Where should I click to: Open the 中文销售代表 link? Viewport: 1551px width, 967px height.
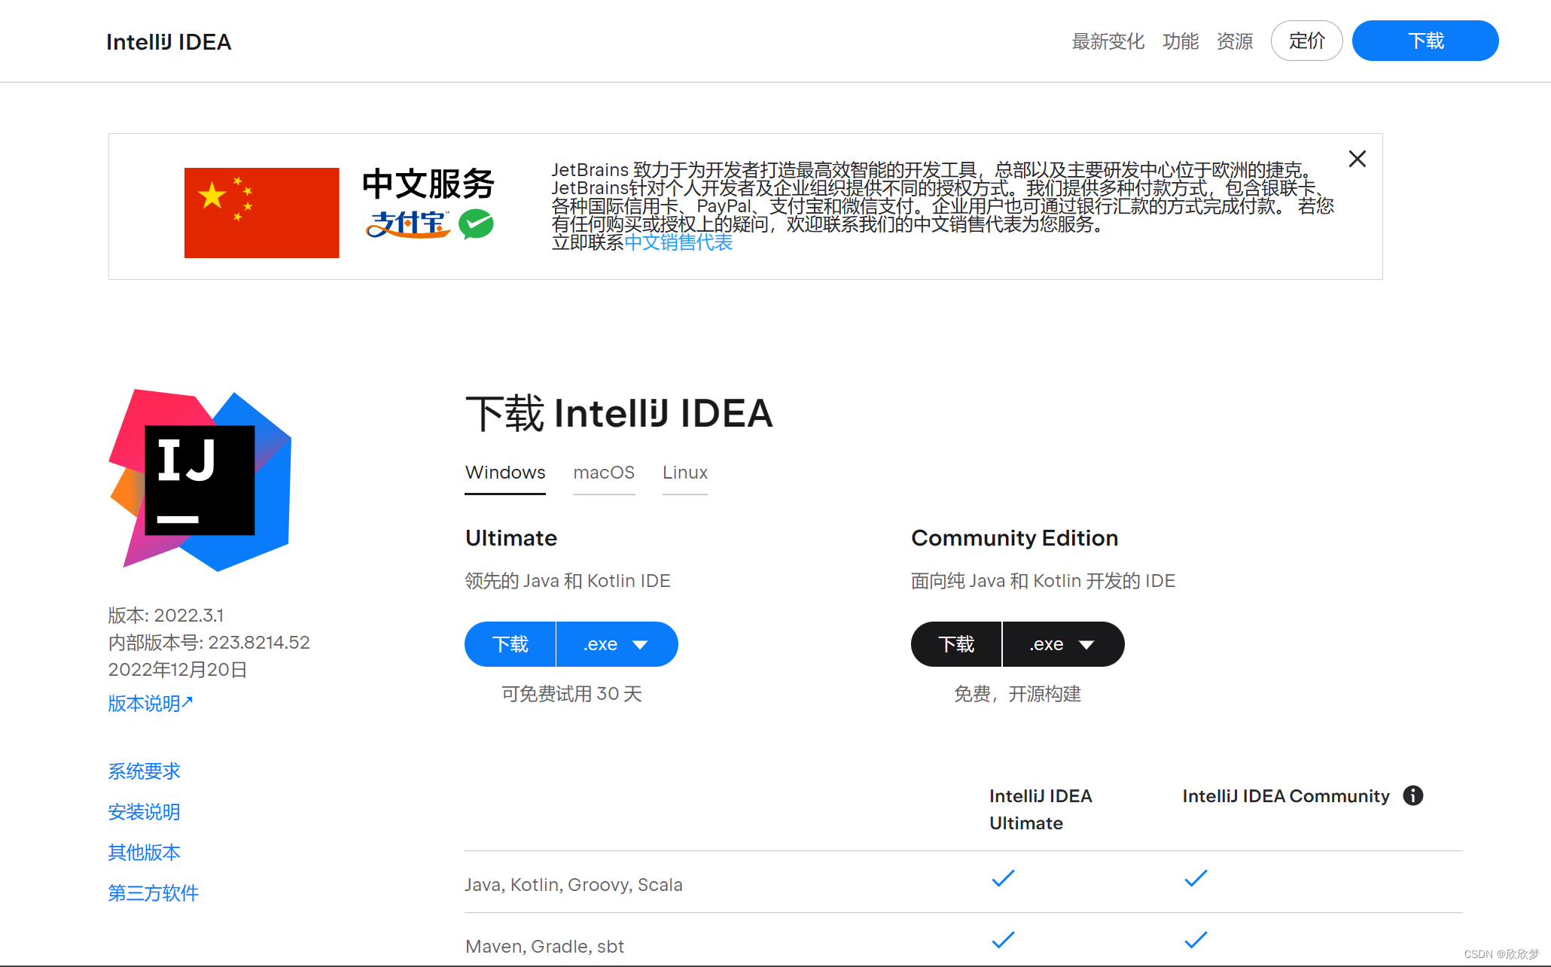point(678,242)
